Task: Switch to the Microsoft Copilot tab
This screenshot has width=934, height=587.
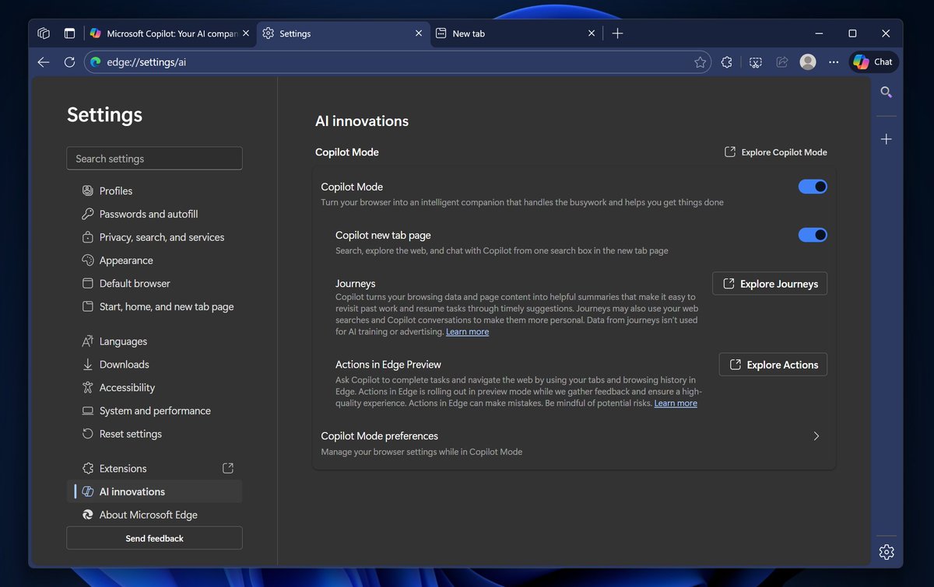Action: (169, 33)
